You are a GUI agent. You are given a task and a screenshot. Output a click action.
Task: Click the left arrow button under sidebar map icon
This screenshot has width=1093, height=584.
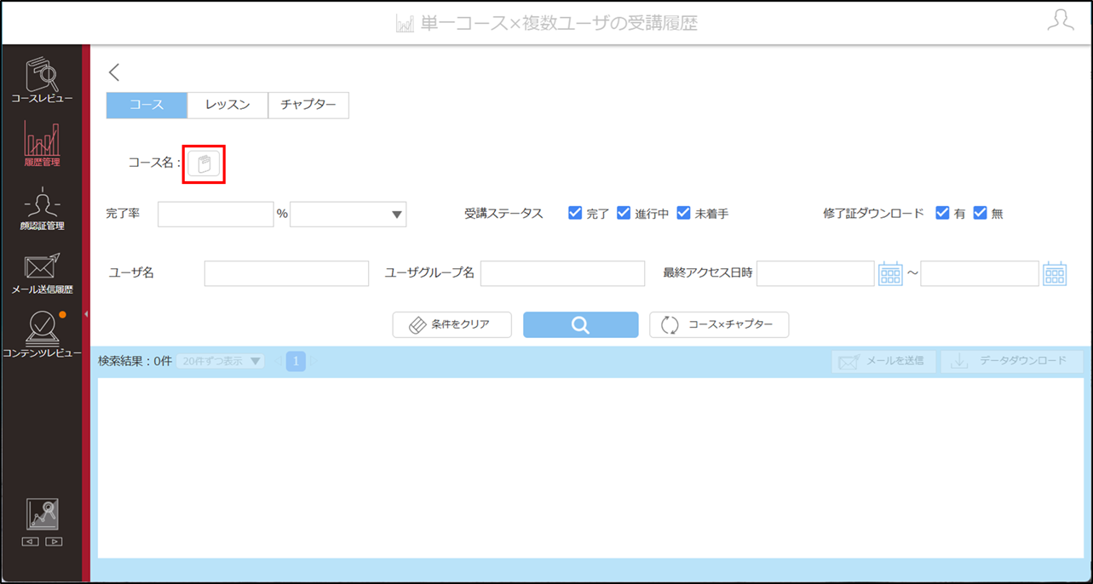click(30, 541)
